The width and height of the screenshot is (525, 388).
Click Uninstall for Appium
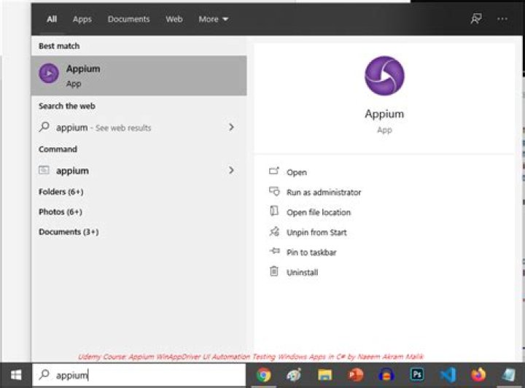tap(302, 273)
